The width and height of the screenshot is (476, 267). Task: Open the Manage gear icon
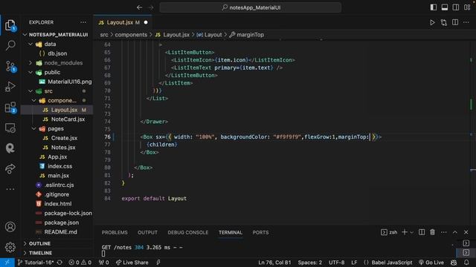[x=10, y=247]
